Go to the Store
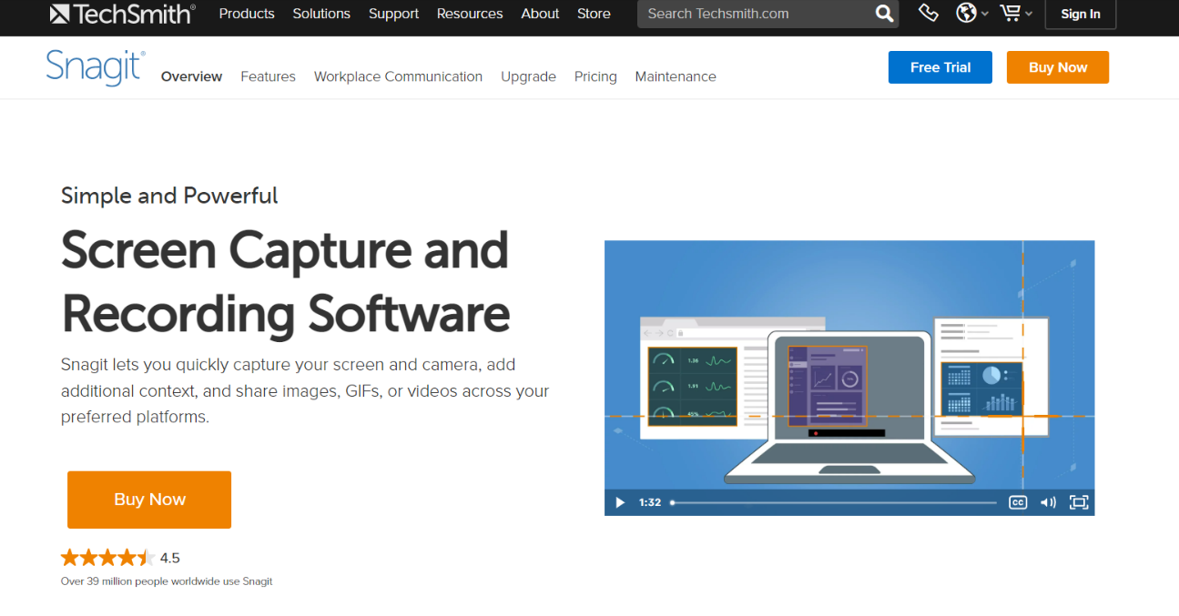1179x616 pixels. tap(594, 14)
